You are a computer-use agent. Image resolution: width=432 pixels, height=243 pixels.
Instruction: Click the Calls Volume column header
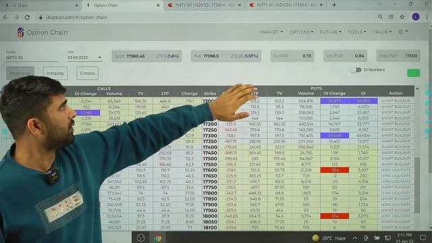(x=114, y=93)
